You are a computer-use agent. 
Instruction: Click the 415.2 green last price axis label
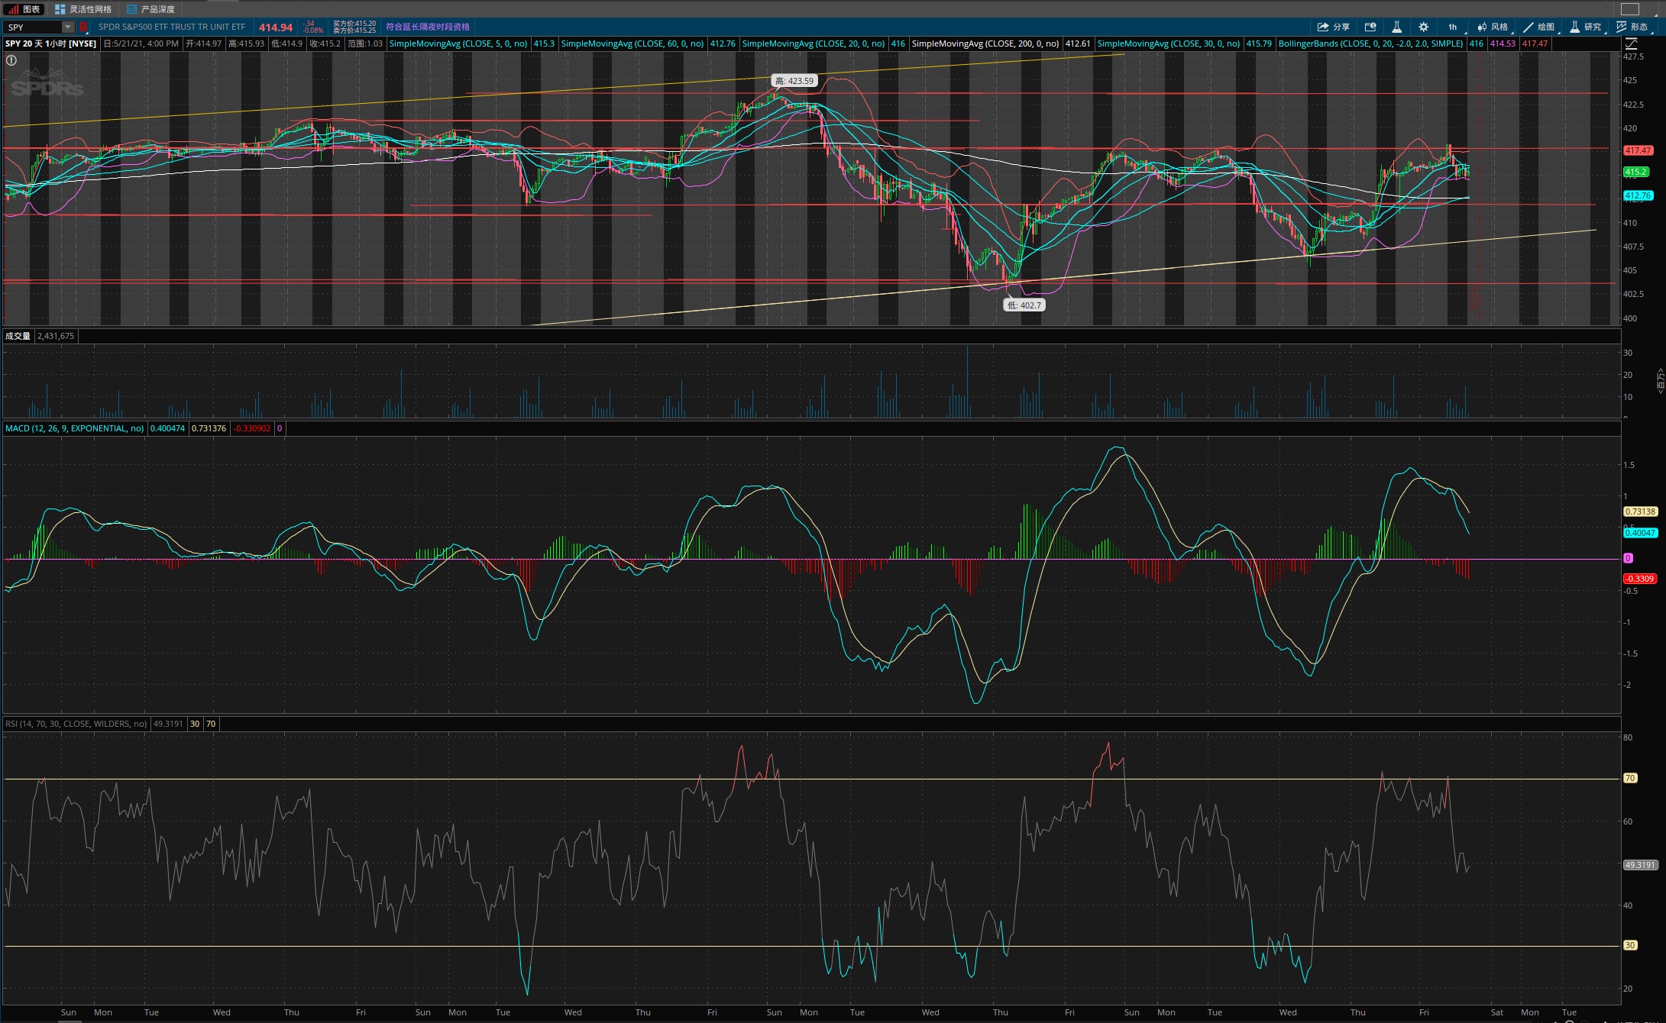[x=1635, y=172]
